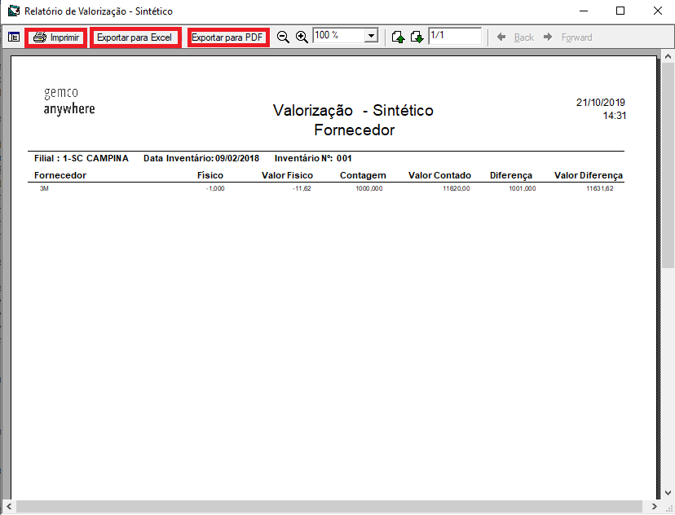Click the Valorização - Sintético title
The height and width of the screenshot is (515, 675).
tap(353, 110)
